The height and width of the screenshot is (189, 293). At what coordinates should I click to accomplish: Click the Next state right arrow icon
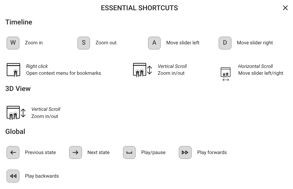coord(75,152)
